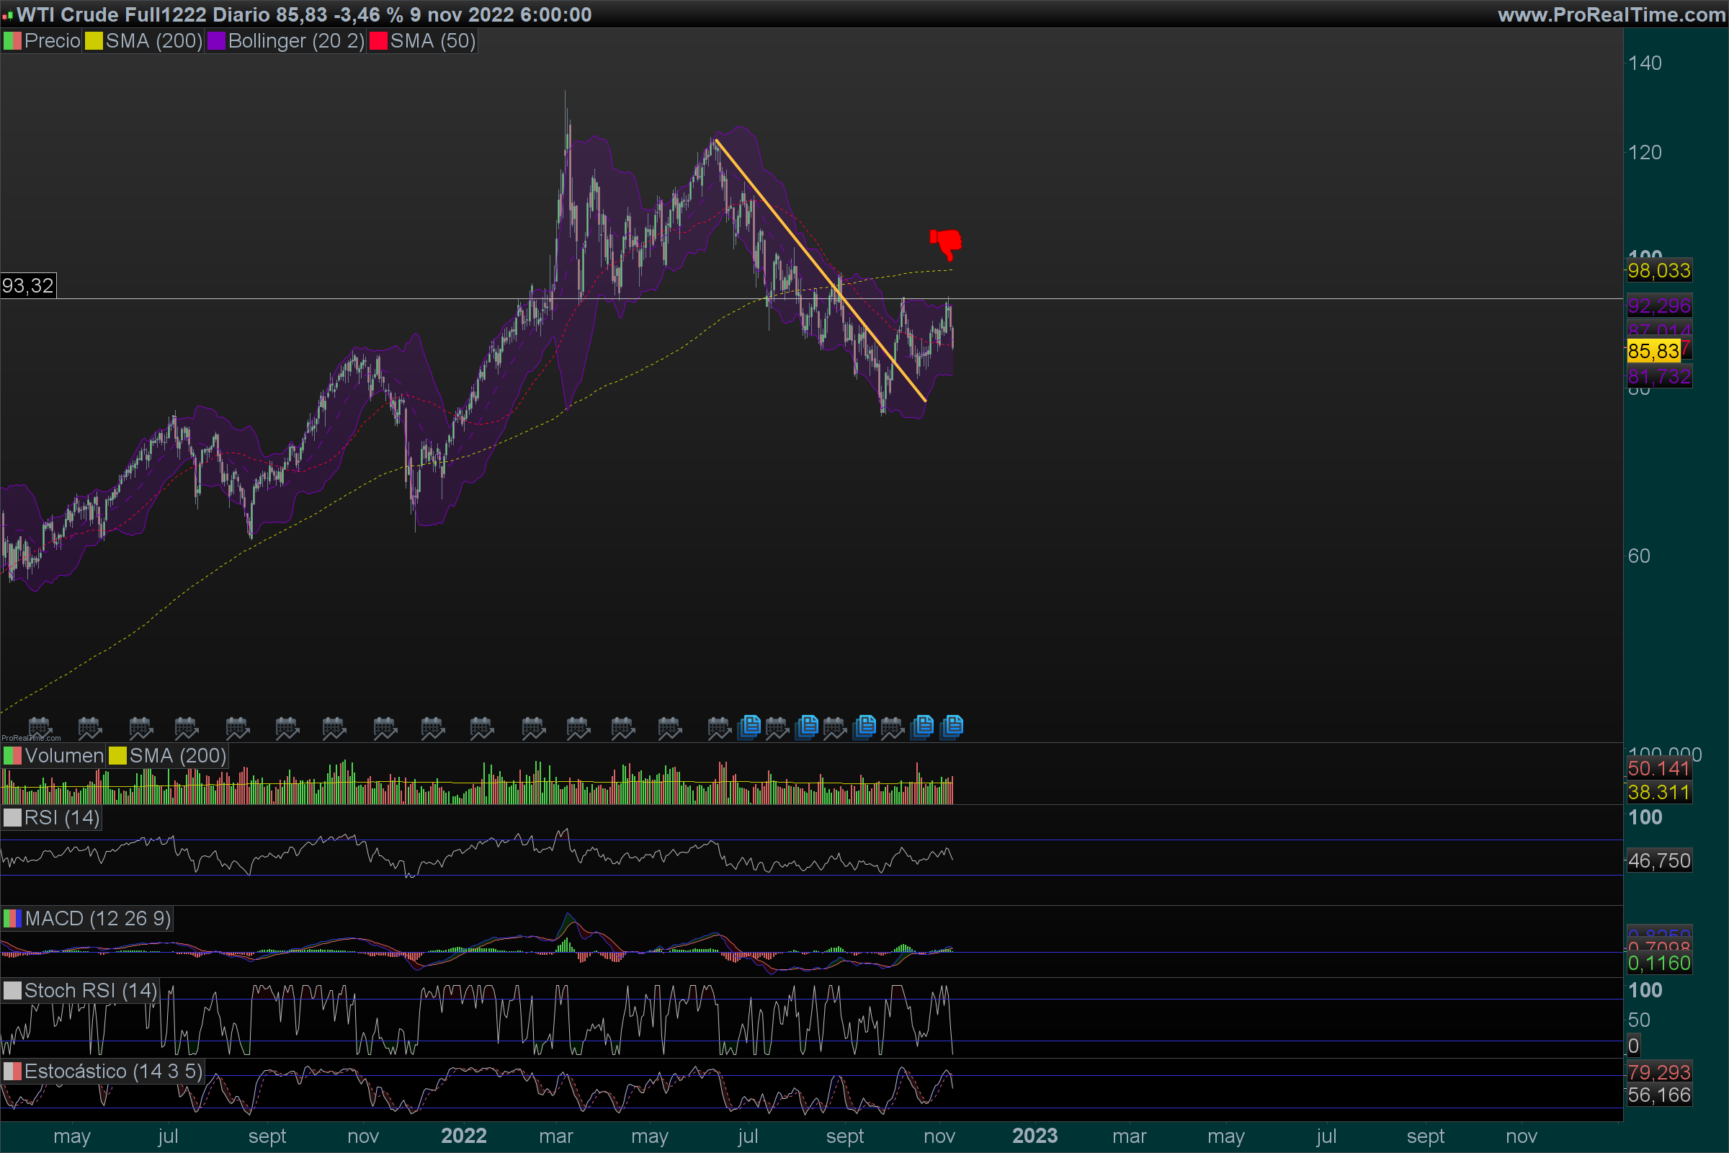Open the MACD (12 26 9) indicator label

(x=97, y=918)
